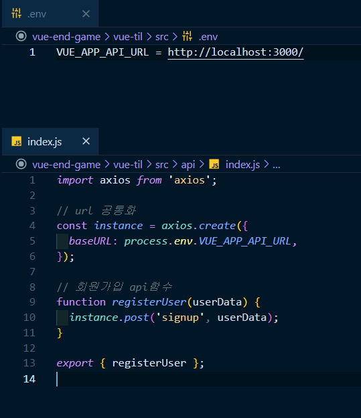Screen dimensions: 361x418
Task: Click 'registerUser' function name on line 9
Action: [x=149, y=302]
